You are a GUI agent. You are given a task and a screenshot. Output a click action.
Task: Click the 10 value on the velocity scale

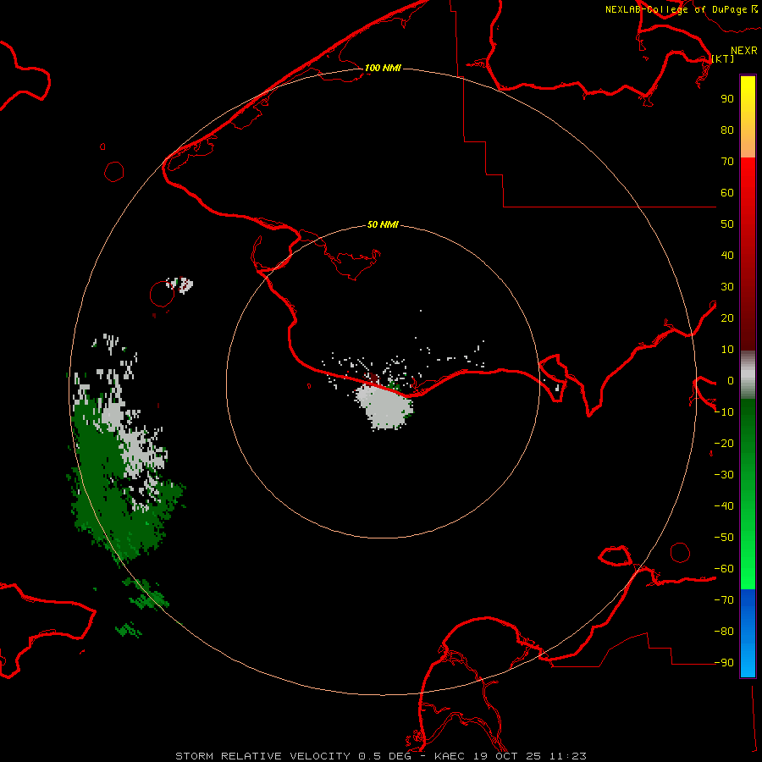coord(727,350)
